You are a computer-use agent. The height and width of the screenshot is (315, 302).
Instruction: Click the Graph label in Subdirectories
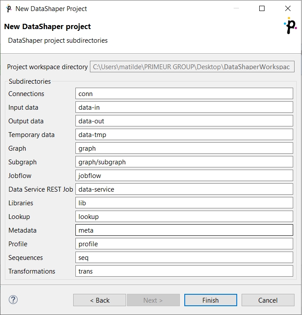[x=17, y=148]
